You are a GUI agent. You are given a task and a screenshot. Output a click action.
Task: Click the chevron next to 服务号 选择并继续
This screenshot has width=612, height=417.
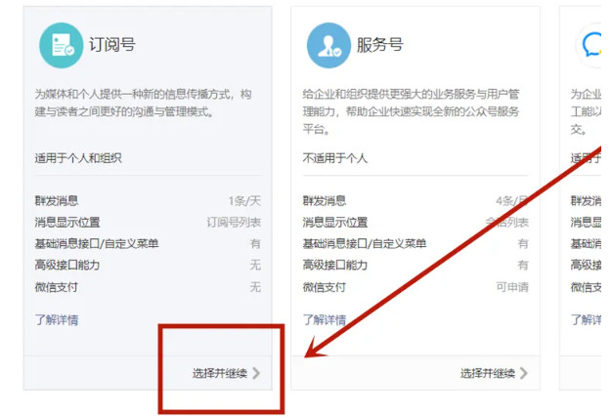pos(524,373)
